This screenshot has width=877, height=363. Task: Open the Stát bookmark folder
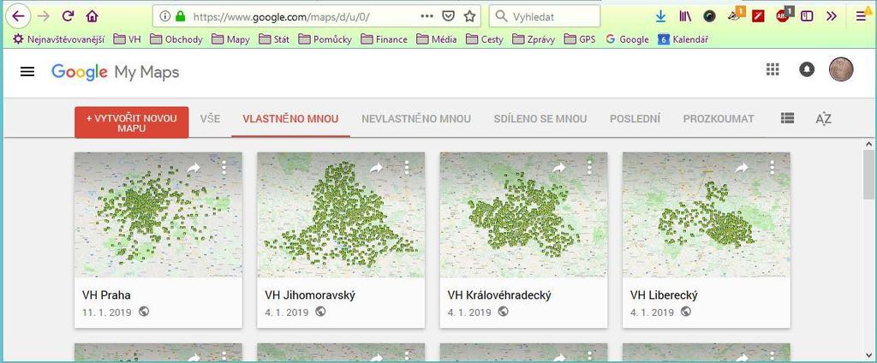tap(274, 39)
